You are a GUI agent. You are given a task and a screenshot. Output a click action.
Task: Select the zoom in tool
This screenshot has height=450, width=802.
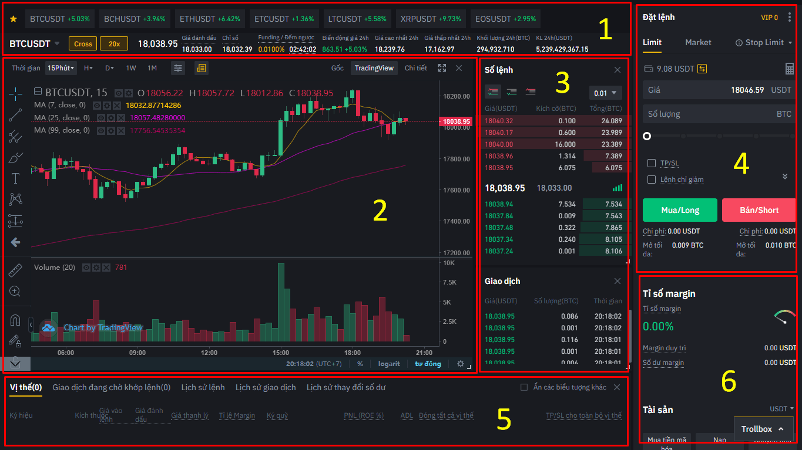[x=15, y=291]
